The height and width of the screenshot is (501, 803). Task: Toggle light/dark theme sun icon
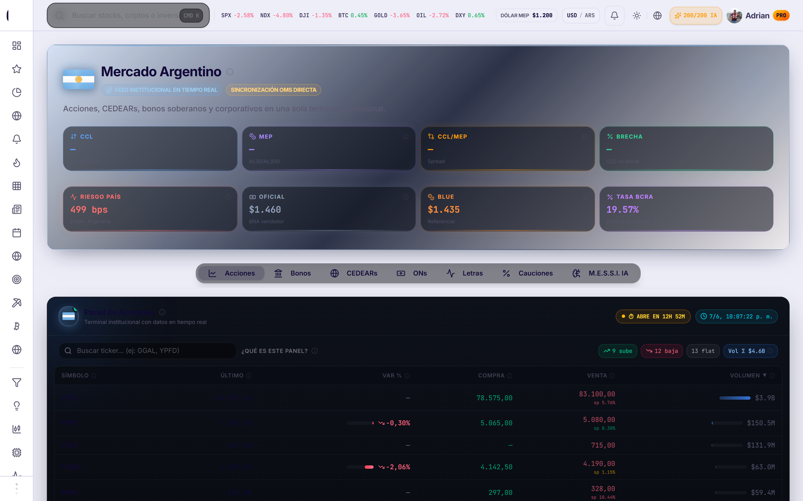click(637, 16)
